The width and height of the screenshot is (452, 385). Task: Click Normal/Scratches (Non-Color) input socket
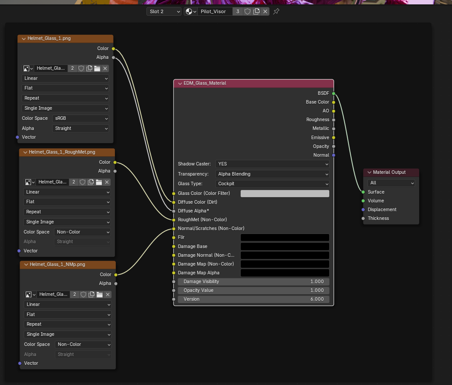[x=174, y=229]
